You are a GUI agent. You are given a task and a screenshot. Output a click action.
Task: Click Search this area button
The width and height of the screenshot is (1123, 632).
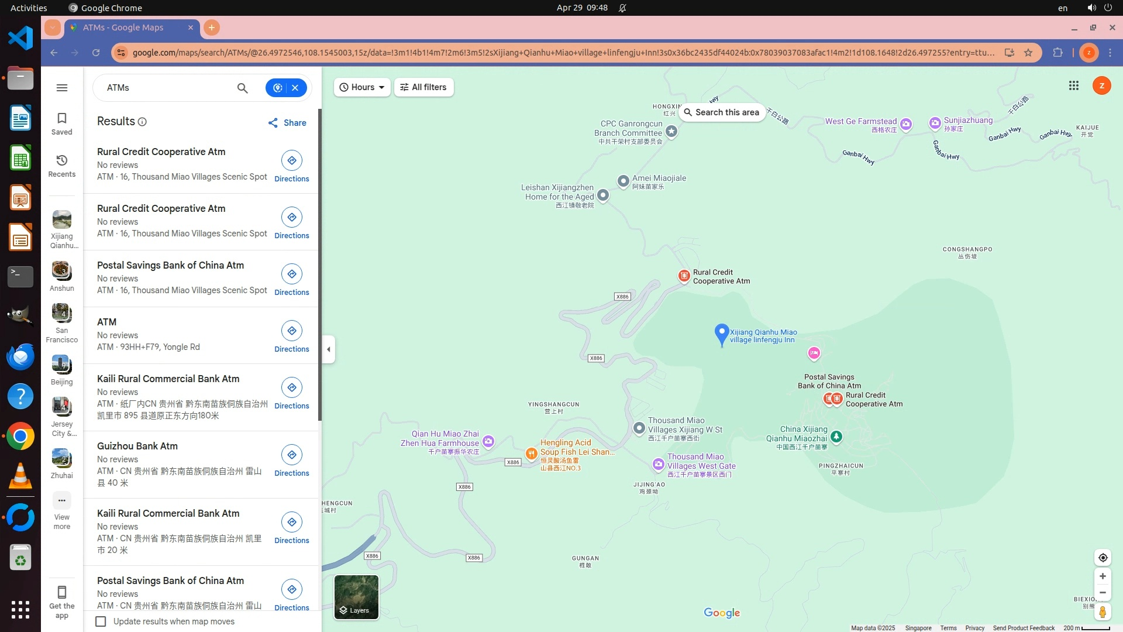point(722,112)
